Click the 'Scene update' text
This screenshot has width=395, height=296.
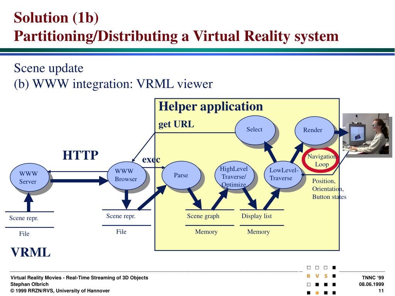[49, 68]
